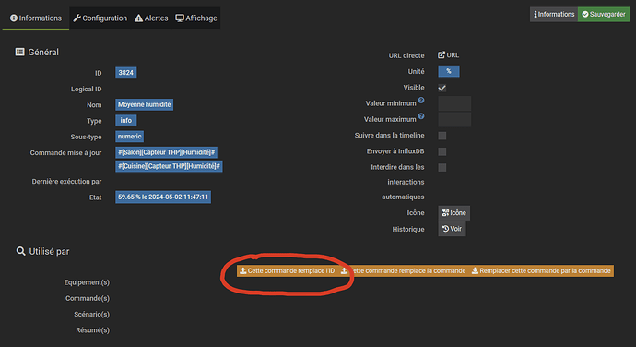Click the Salon Capteur THP Humidité command
The image size is (636, 347).
pyautogui.click(x=166, y=152)
